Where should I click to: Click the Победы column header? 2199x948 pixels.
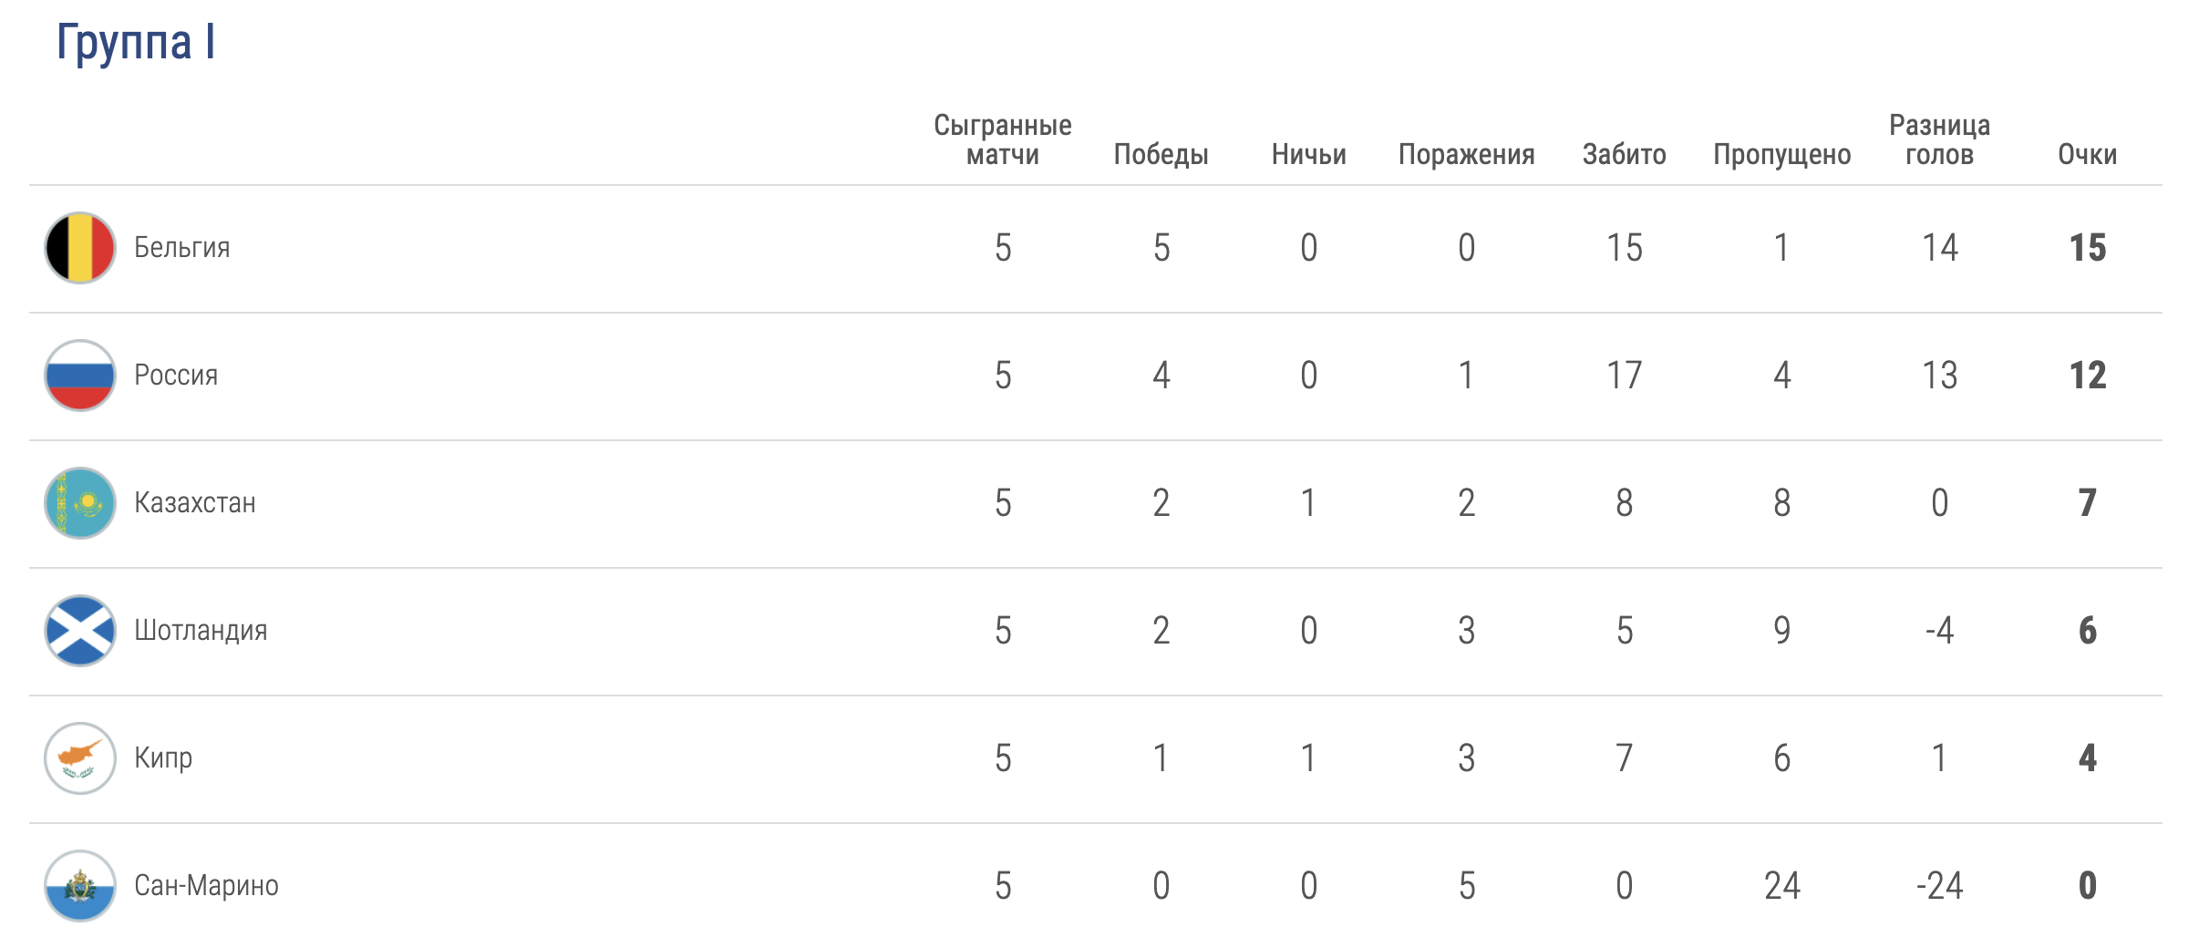pyautogui.click(x=1161, y=155)
